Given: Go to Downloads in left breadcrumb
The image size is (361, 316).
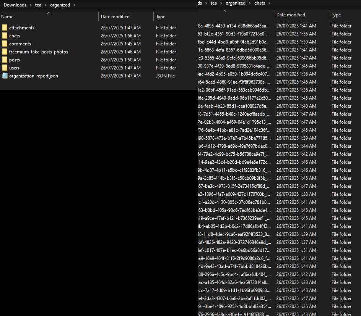Looking at the screenshot, I should (x=15, y=5).
